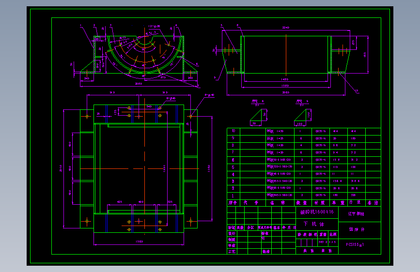
Task: Click the 12-φ28 hole callout
Action: click(154, 26)
